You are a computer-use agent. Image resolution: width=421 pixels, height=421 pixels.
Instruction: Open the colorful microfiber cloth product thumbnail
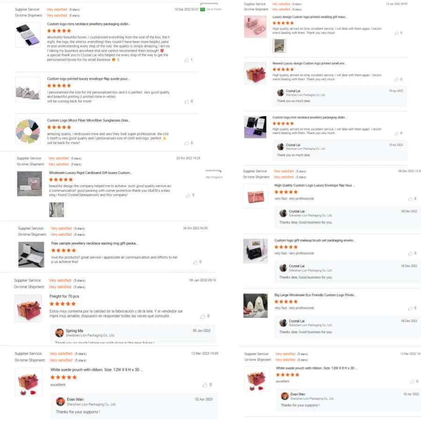28,131
